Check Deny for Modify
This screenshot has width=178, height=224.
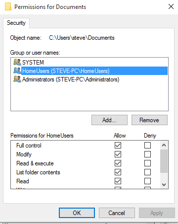point(147,154)
